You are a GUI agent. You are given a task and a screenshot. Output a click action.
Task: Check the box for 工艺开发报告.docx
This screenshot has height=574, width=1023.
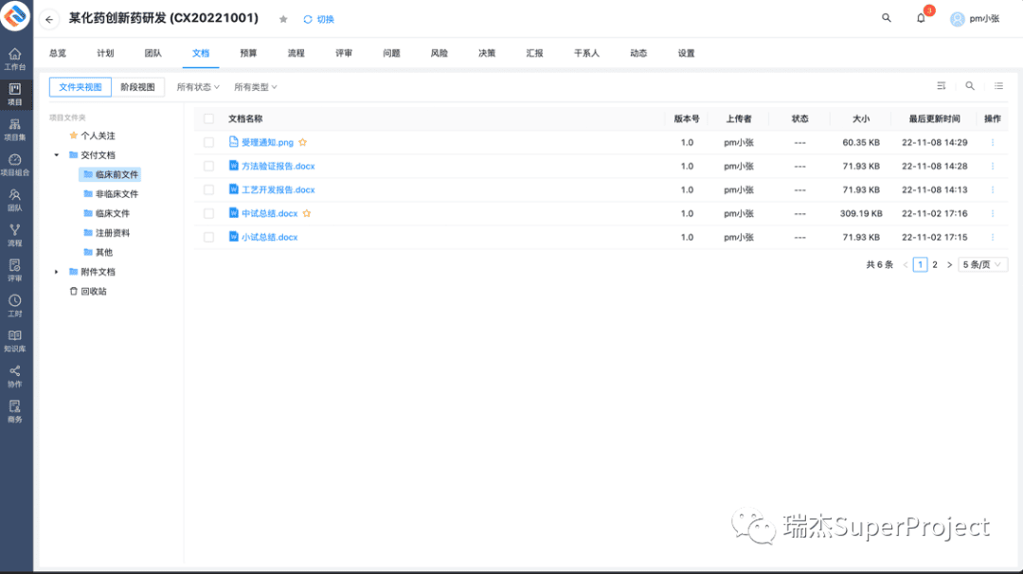[x=208, y=189]
